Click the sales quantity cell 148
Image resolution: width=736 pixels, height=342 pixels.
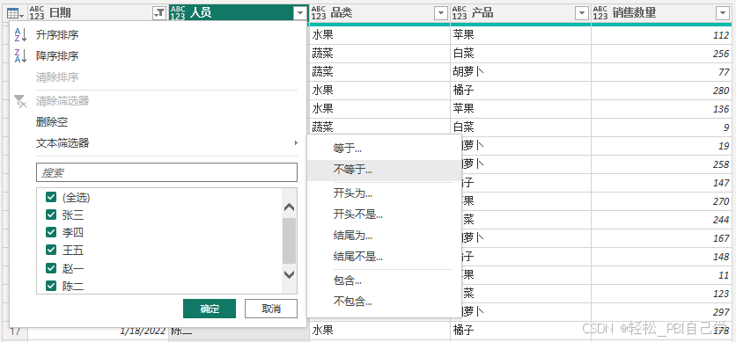pyautogui.click(x=661, y=257)
